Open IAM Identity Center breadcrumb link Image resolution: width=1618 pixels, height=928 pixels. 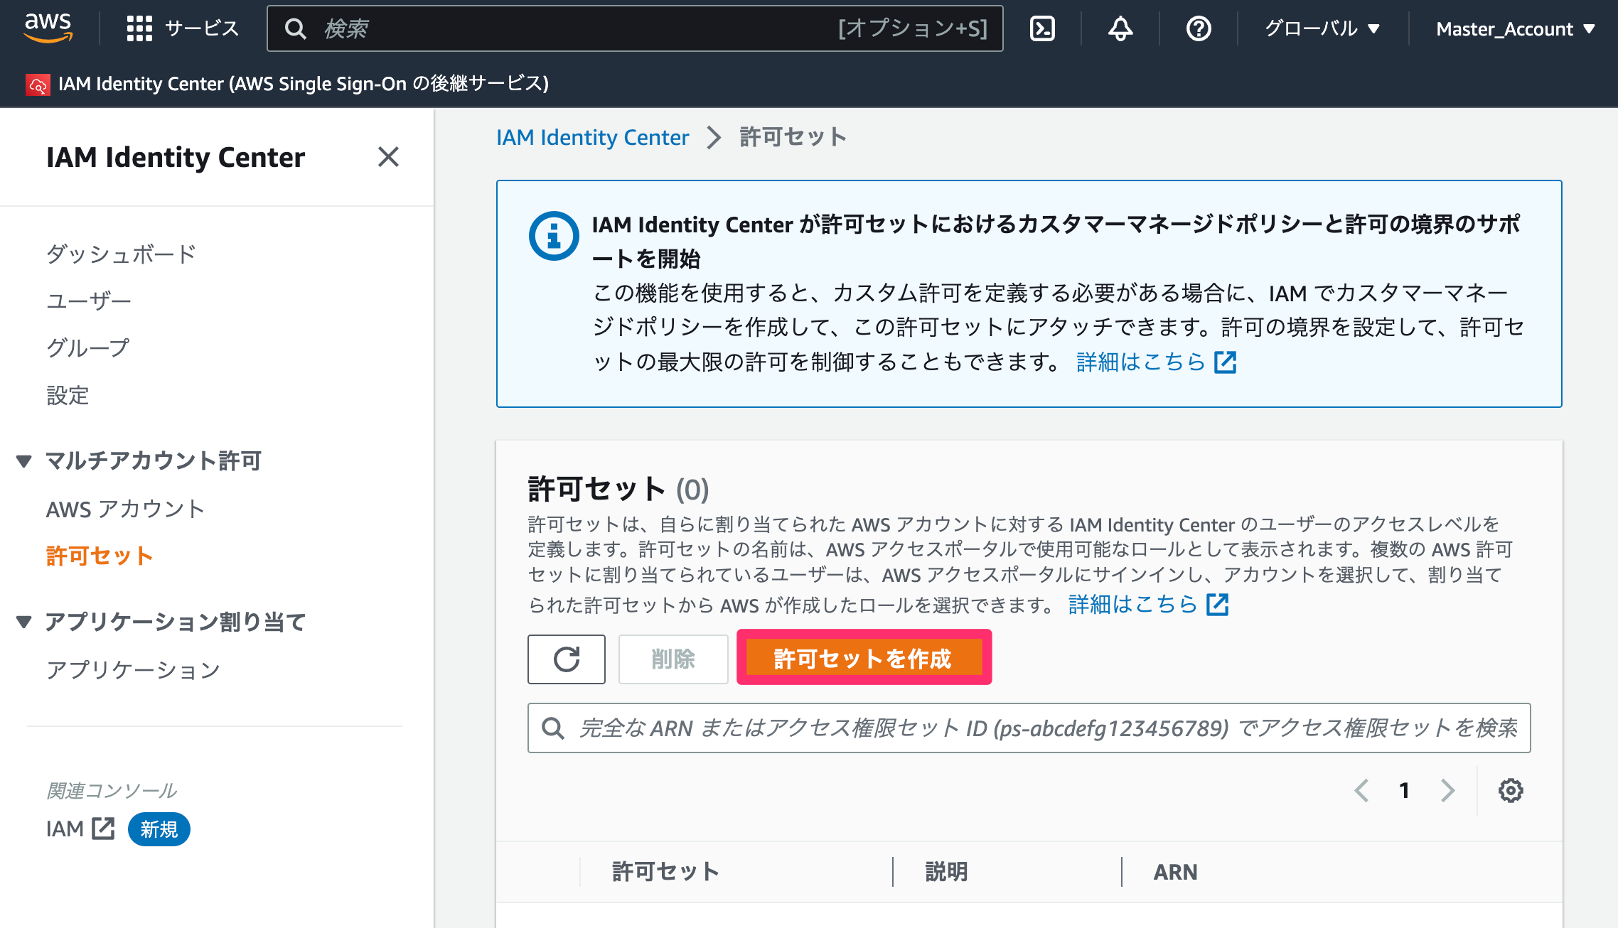click(593, 137)
